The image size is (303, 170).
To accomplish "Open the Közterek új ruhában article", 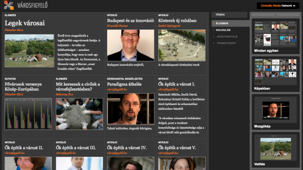I will [x=177, y=20].
